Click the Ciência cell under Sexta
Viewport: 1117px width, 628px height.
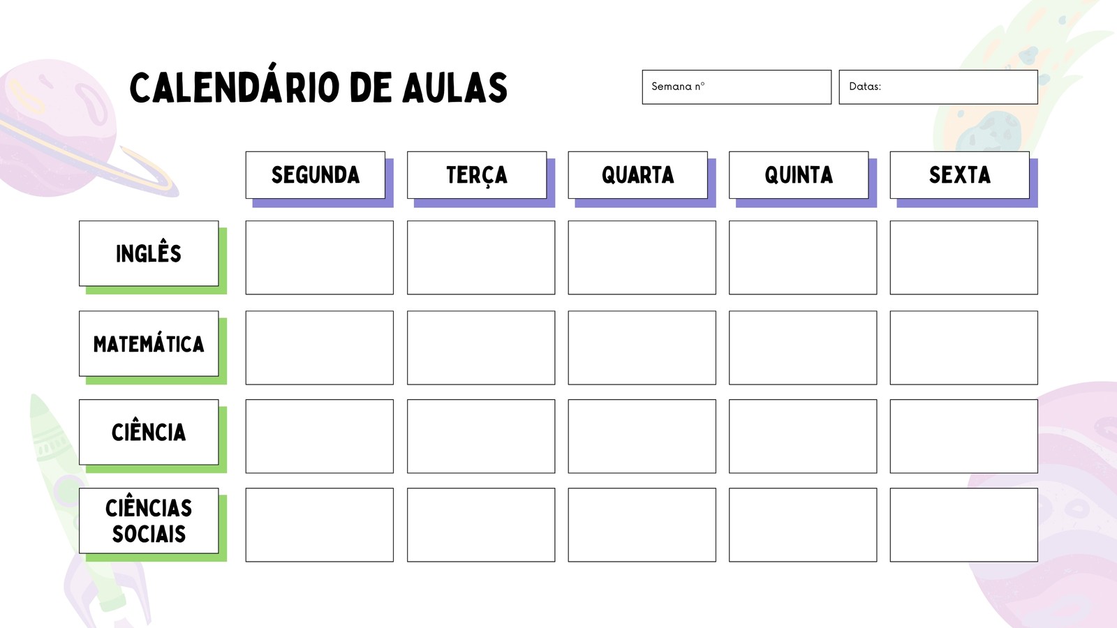point(964,436)
